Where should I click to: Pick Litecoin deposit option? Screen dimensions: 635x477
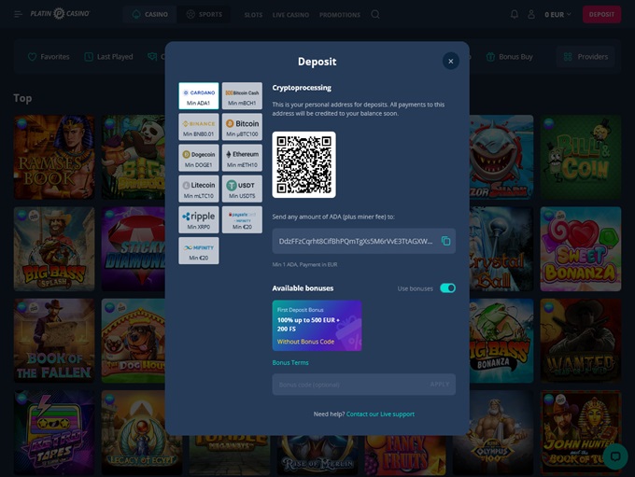[198, 189]
